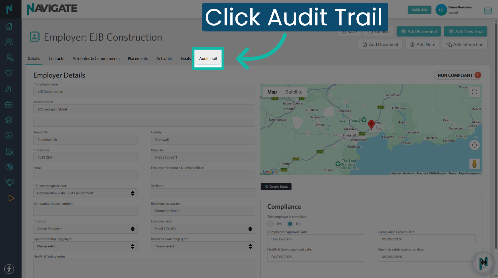Open the heart icon in sidebar

pyautogui.click(x=9, y=73)
